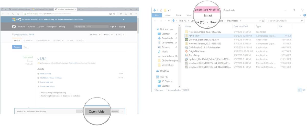Image resolution: width=307 pixels, height=126 pixels.
Task: Open Source code (zip) link
Action: (46, 82)
